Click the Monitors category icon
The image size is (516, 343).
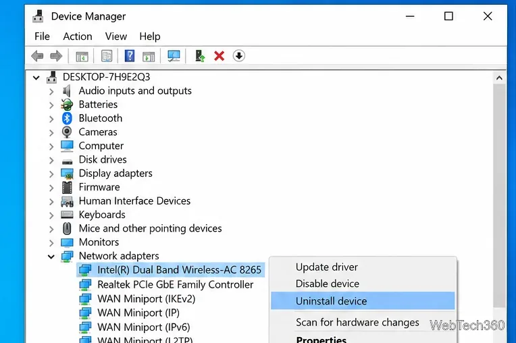tap(67, 242)
